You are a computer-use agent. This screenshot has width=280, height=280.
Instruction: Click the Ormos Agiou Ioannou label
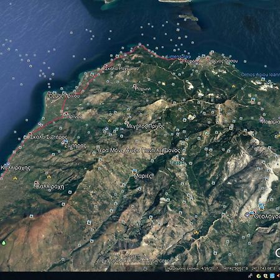coord(261,75)
